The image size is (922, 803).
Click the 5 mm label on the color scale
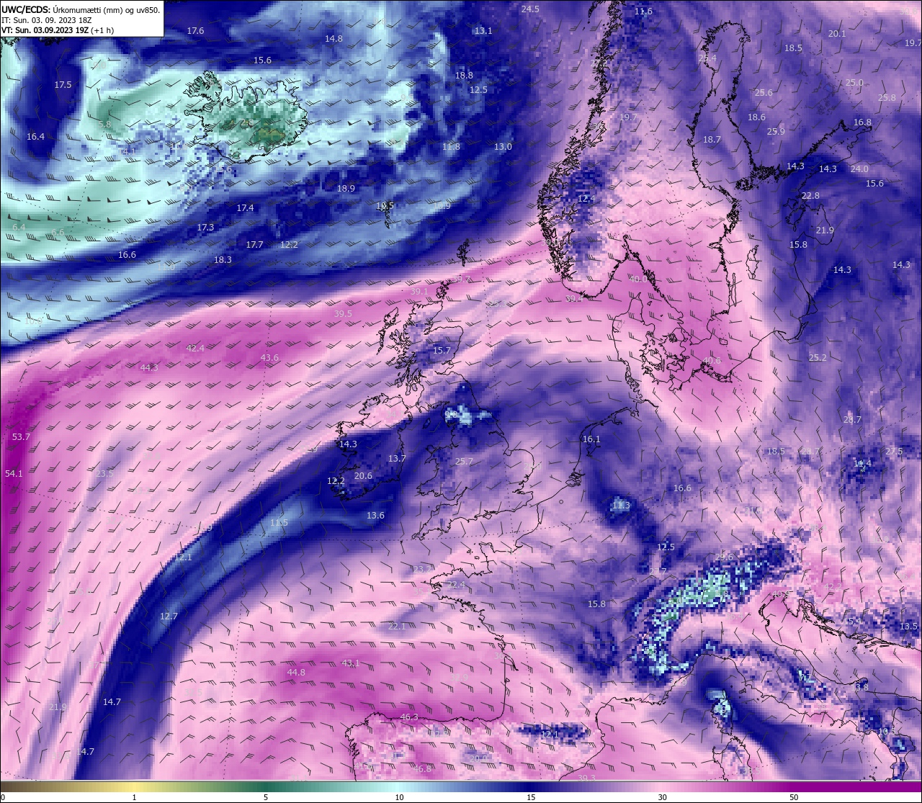(x=266, y=797)
